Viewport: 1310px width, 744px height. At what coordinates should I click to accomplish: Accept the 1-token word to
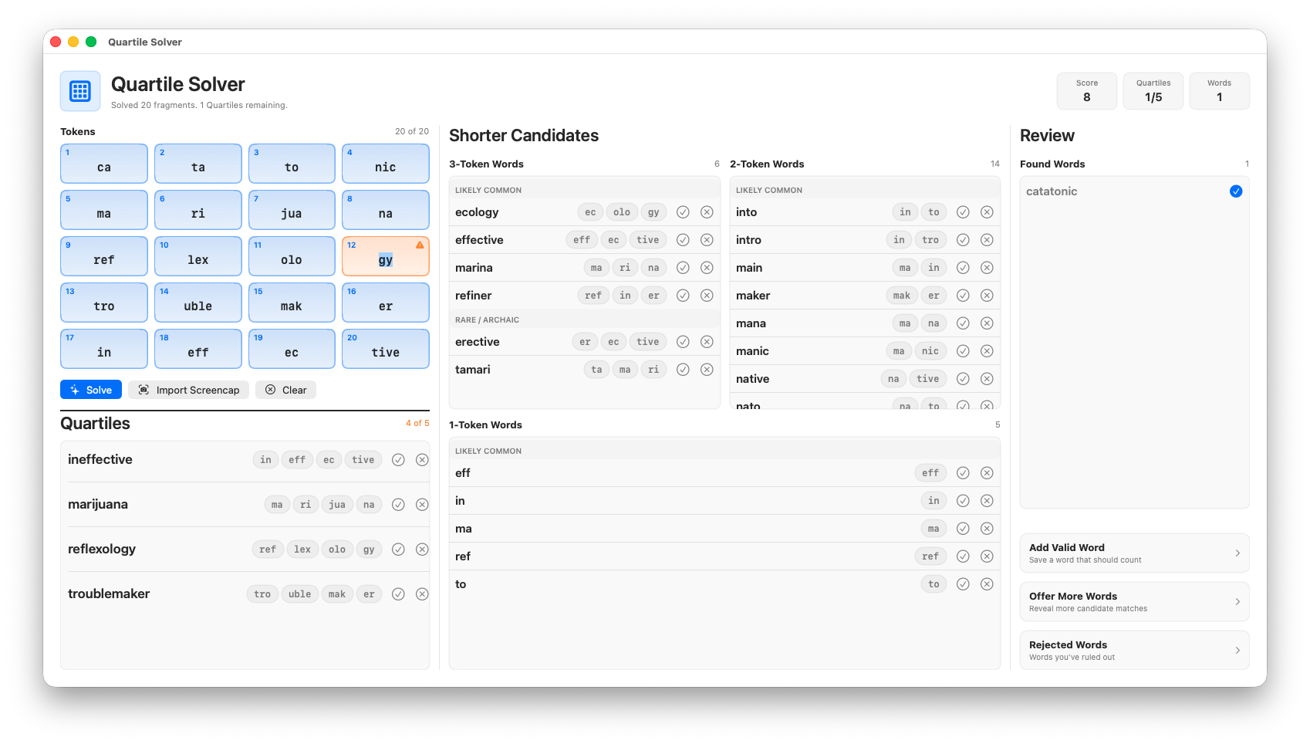click(x=963, y=584)
